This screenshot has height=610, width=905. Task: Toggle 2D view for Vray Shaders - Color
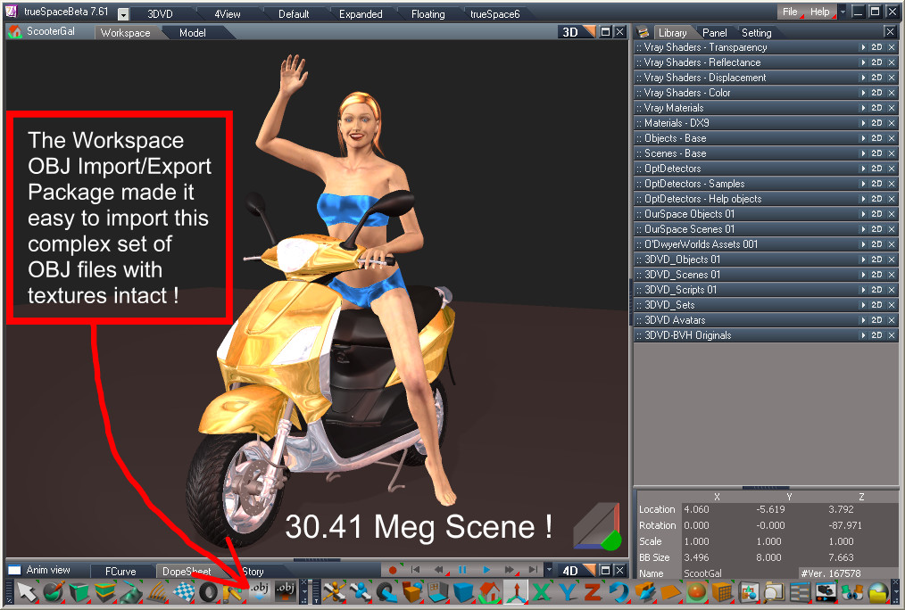(876, 93)
